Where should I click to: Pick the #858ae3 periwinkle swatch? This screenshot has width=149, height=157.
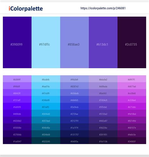point(74,42)
